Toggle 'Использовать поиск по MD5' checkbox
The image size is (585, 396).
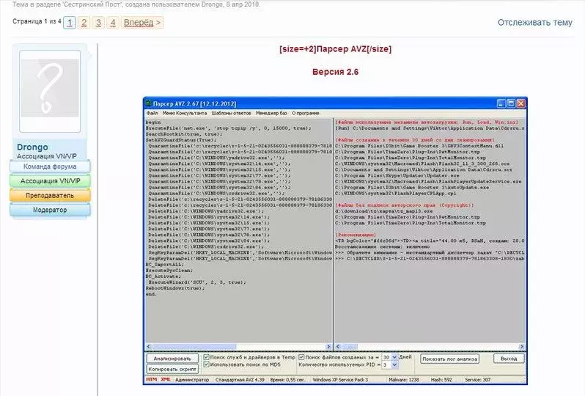point(206,364)
